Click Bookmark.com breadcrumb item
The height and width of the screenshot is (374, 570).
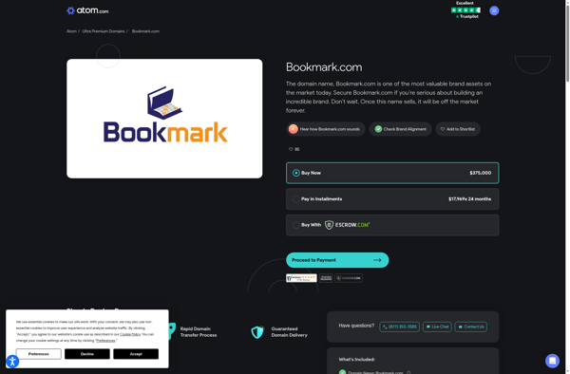click(x=145, y=31)
